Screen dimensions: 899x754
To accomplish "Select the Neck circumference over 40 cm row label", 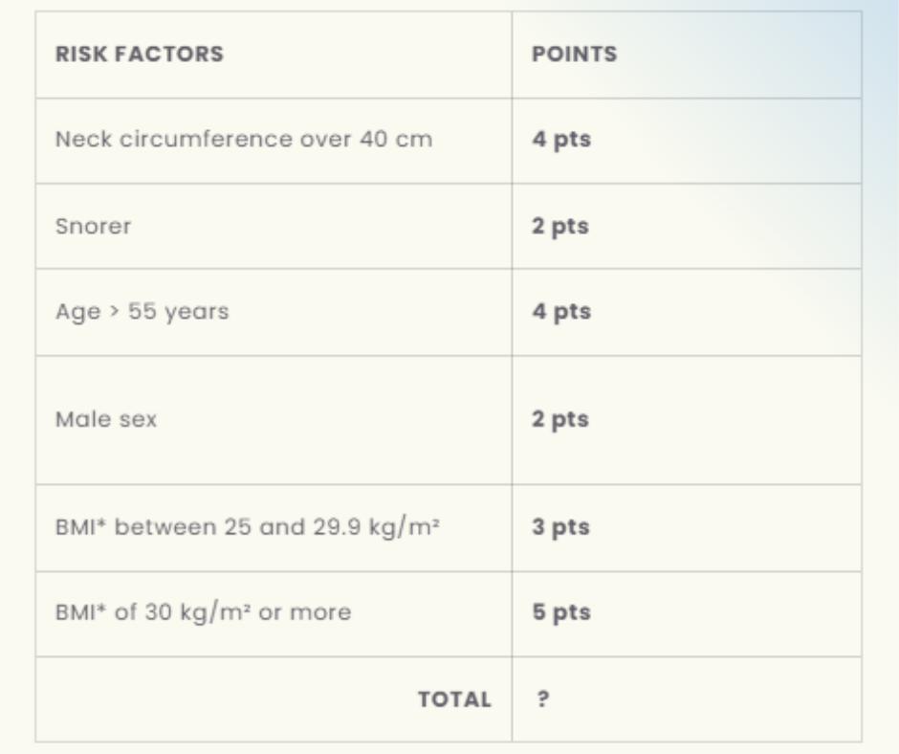I will pos(243,140).
